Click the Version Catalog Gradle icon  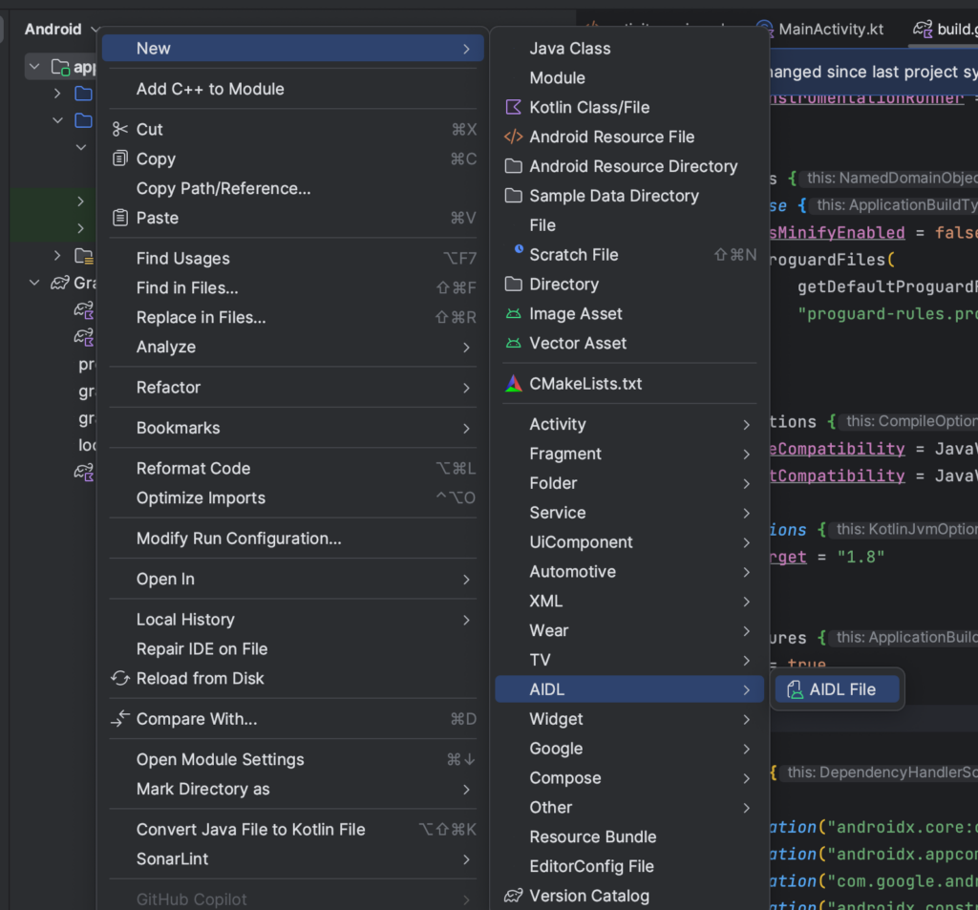click(x=513, y=896)
